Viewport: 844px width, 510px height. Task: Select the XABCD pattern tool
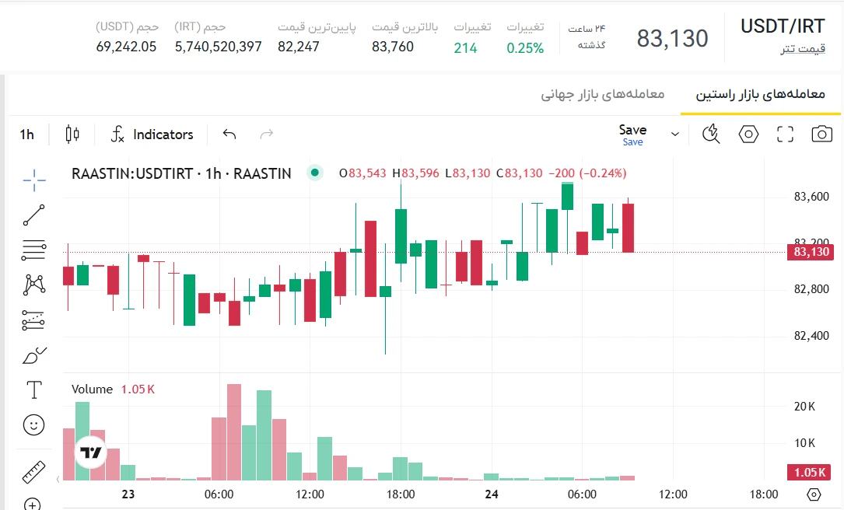click(34, 285)
